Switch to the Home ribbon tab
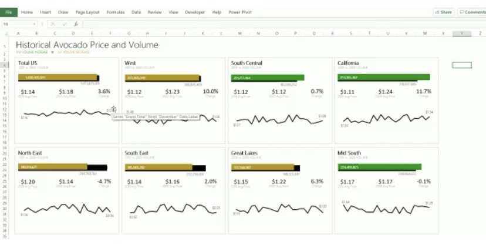This screenshot has width=486, height=248. coord(27,12)
